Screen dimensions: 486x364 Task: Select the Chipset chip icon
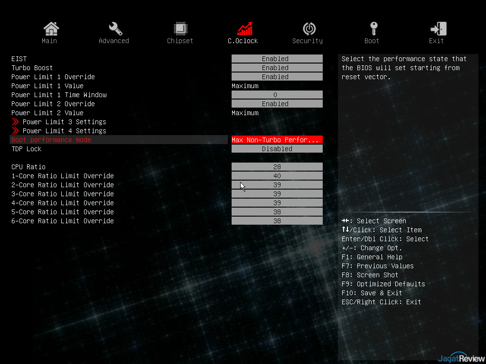coord(180,29)
